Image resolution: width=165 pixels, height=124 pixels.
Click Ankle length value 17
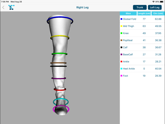click(x=144, y=62)
